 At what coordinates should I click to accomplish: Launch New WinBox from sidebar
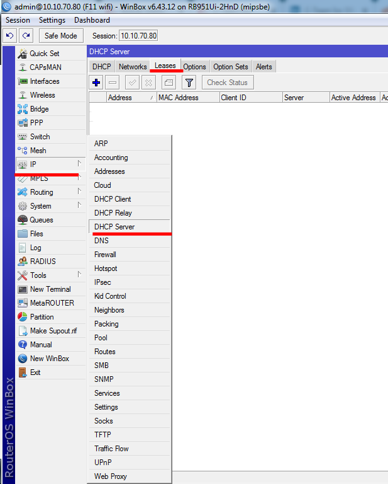click(51, 359)
